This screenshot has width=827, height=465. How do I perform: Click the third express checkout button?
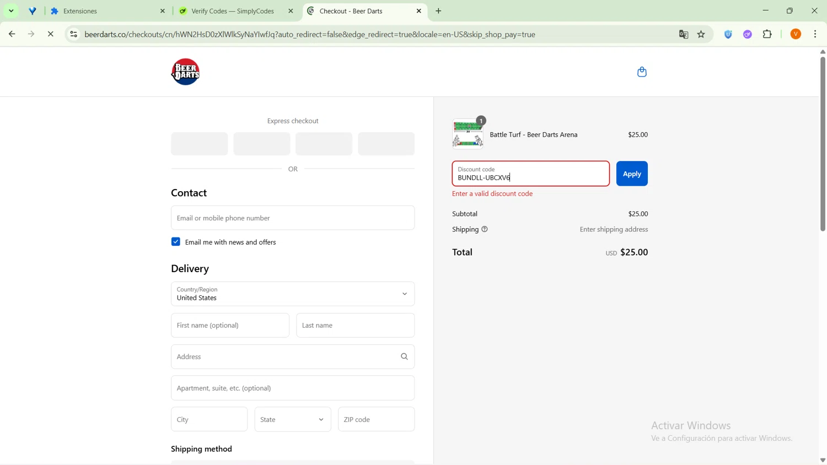(x=324, y=144)
